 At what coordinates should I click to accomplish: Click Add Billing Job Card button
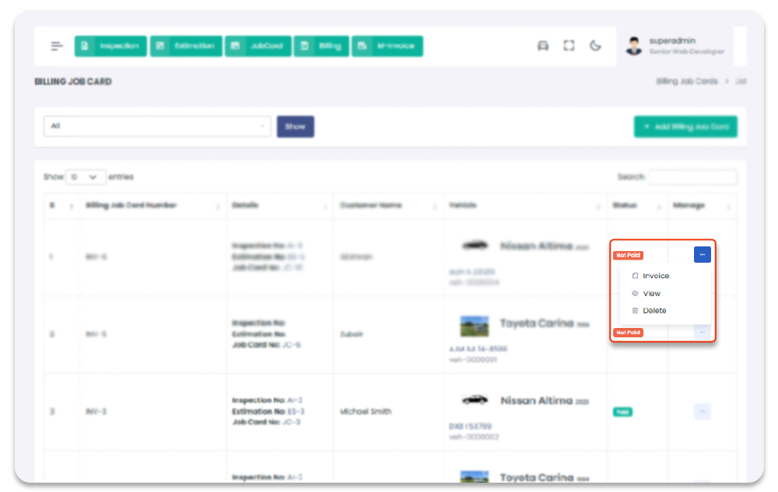685,126
